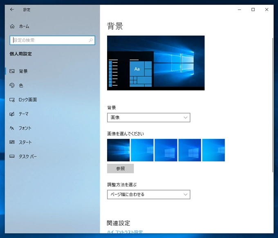
Task: Minimize the settings window
Action: click(x=239, y=9)
